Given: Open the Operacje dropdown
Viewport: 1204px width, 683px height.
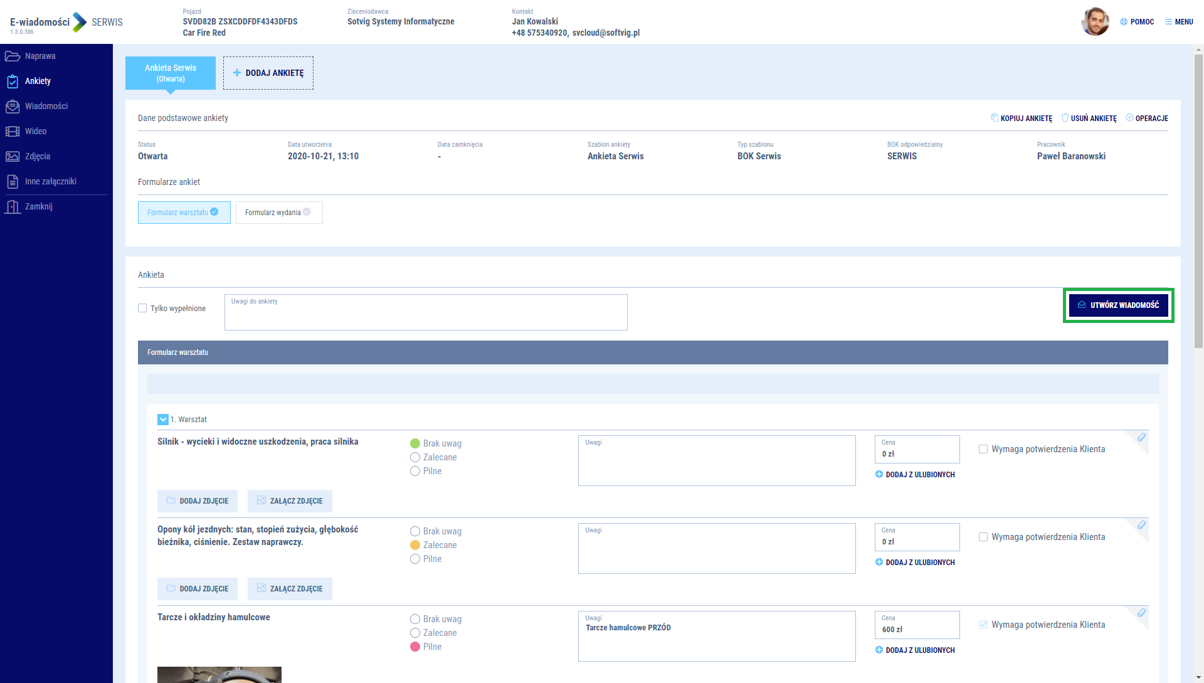Looking at the screenshot, I should 1147,118.
